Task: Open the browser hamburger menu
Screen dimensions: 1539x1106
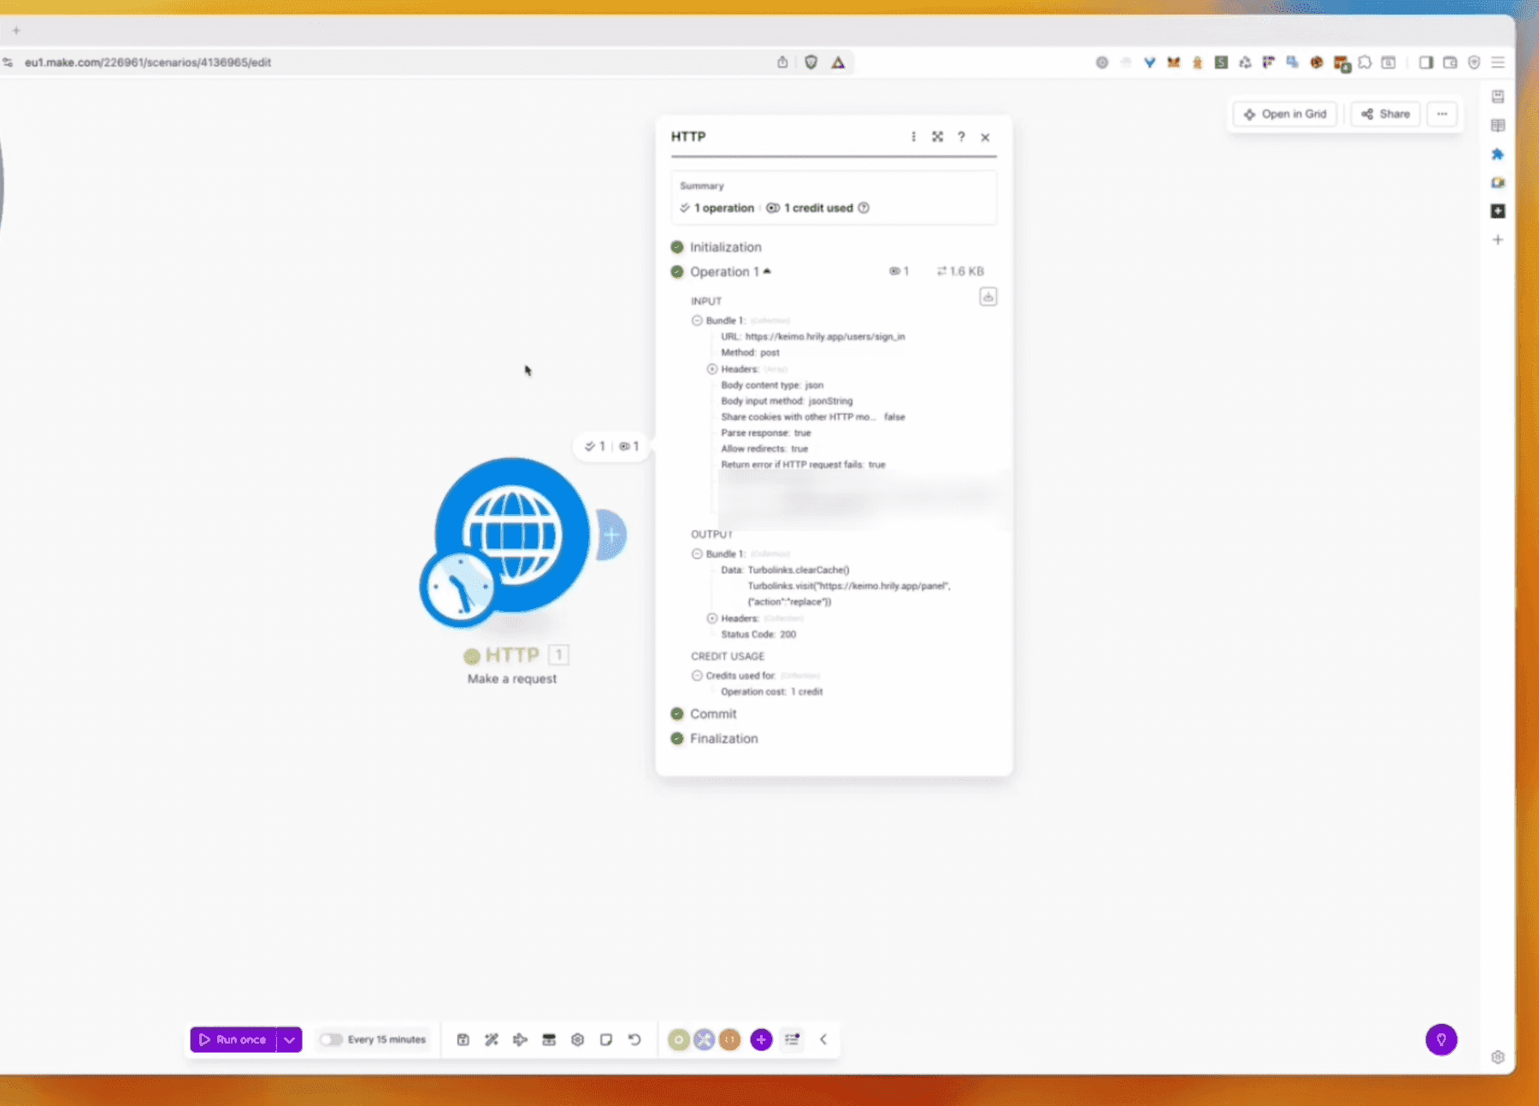Action: [1498, 62]
